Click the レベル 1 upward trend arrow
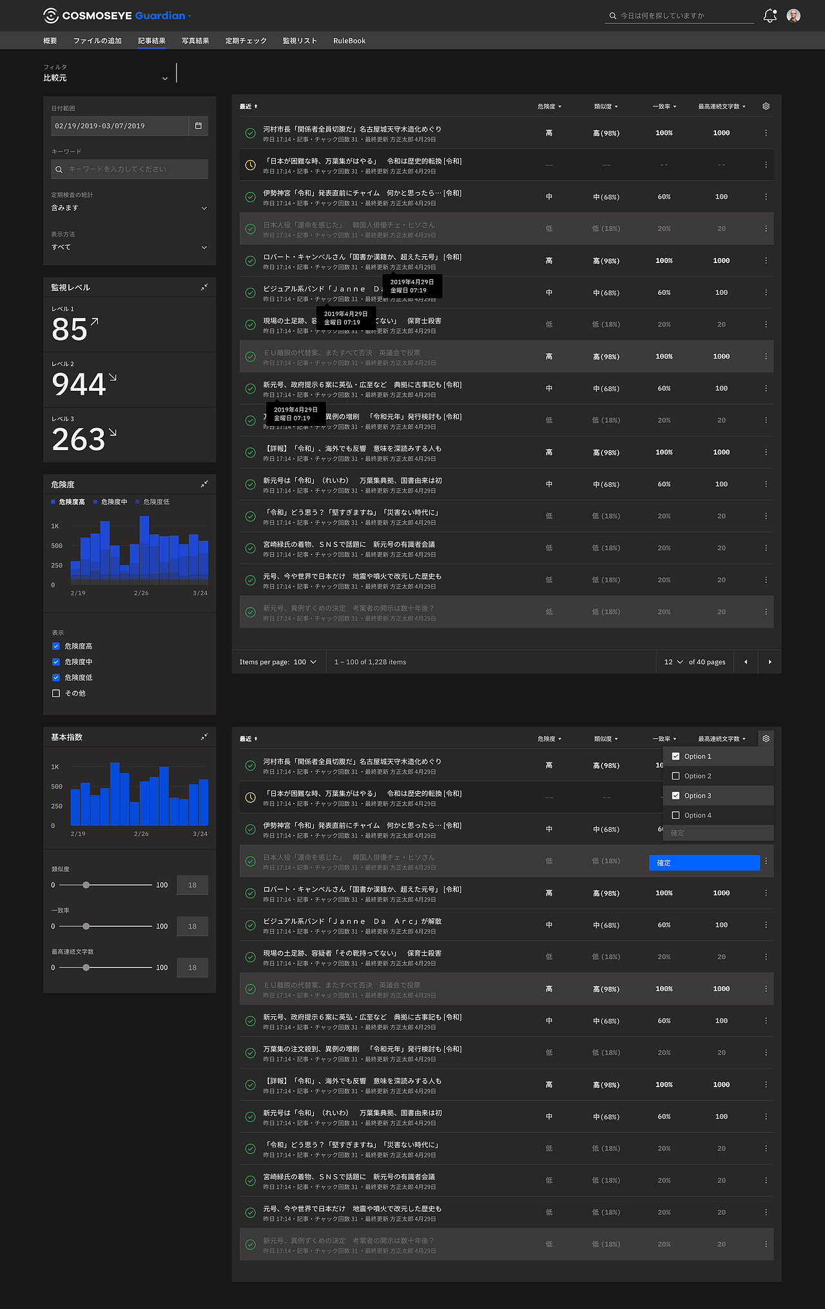Screen dimensions: 825x1309 pos(94,321)
